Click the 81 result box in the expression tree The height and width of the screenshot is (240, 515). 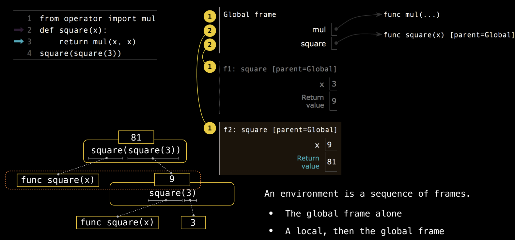point(136,137)
